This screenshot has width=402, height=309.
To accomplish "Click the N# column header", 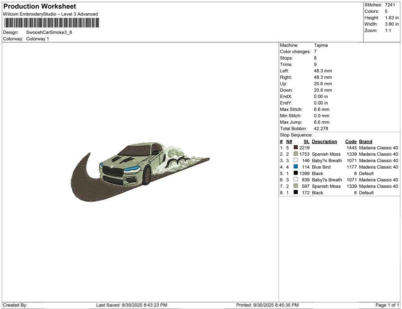I will click(x=289, y=142).
